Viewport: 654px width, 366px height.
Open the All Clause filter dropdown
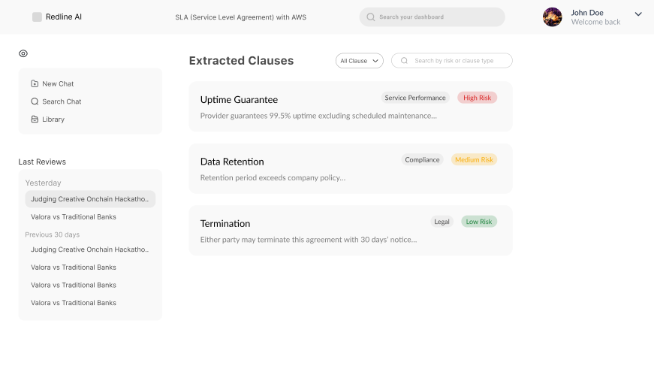pyautogui.click(x=360, y=61)
